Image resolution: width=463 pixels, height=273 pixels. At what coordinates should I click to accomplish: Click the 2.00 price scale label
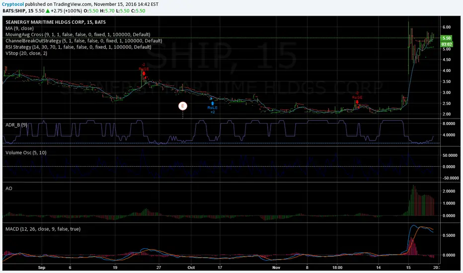(x=447, y=114)
